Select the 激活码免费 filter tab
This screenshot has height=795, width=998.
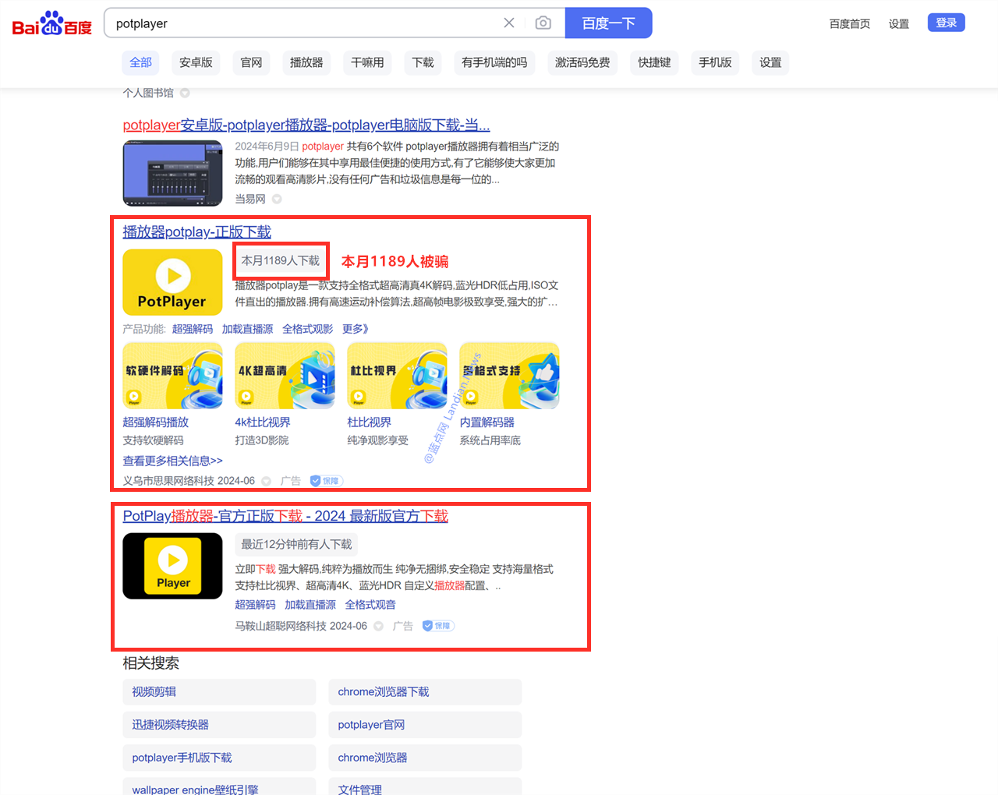(x=582, y=62)
